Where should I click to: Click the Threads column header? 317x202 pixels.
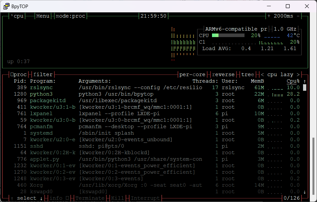pyautogui.click(x=205, y=81)
